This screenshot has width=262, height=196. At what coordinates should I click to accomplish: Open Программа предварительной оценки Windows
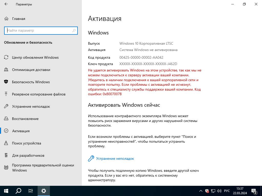click(41, 168)
